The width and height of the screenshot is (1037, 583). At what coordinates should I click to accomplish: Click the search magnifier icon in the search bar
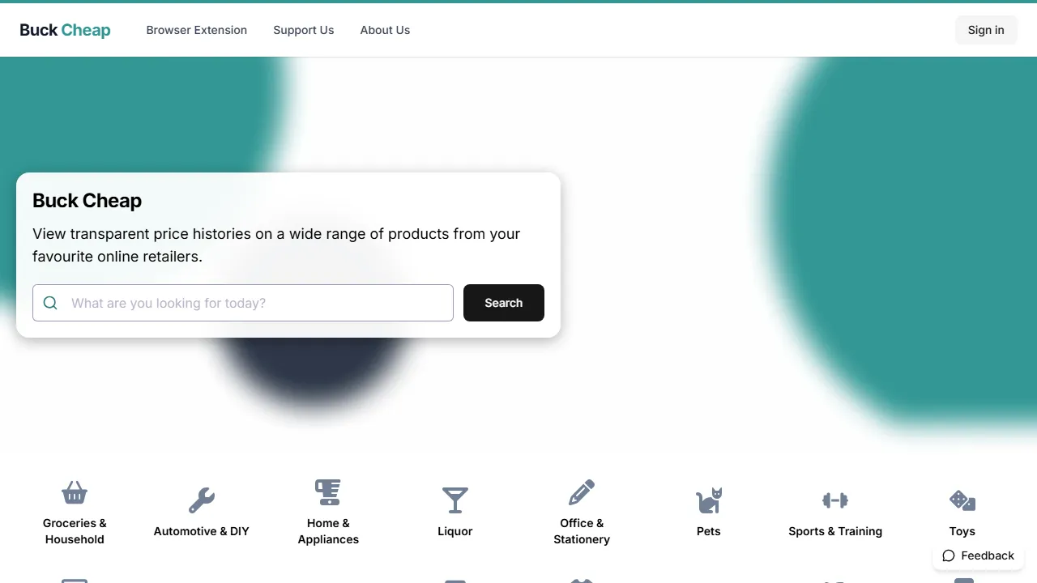pos(50,303)
